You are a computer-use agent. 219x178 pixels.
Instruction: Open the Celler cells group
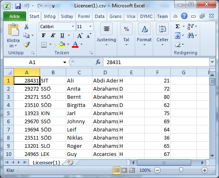coord(162,35)
